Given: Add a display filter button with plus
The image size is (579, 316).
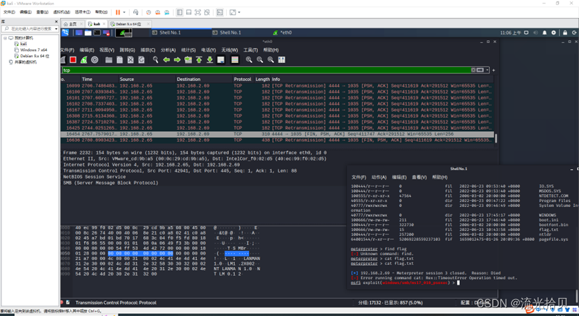Looking at the screenshot, I should [x=494, y=70].
